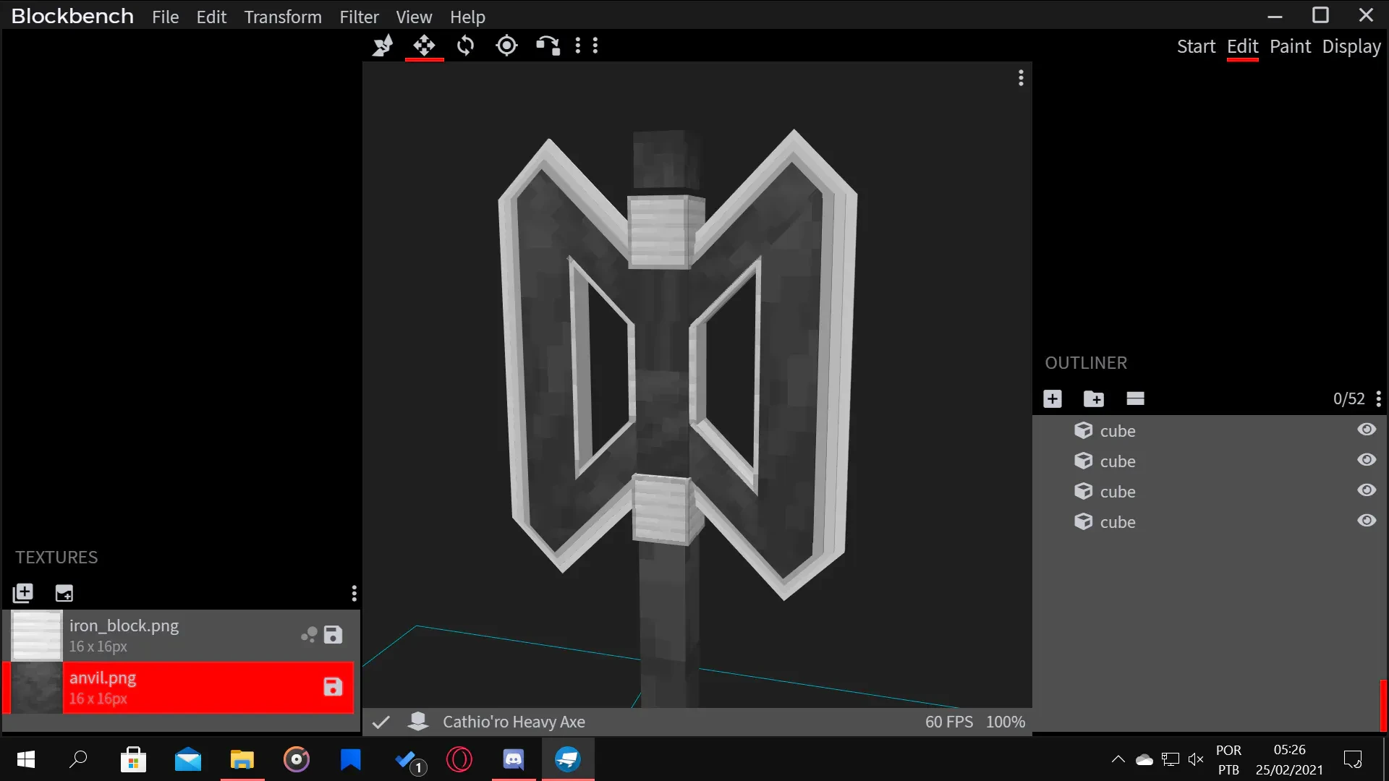This screenshot has height=781, width=1389.
Task: Open the Filter menu
Action: 360,17
